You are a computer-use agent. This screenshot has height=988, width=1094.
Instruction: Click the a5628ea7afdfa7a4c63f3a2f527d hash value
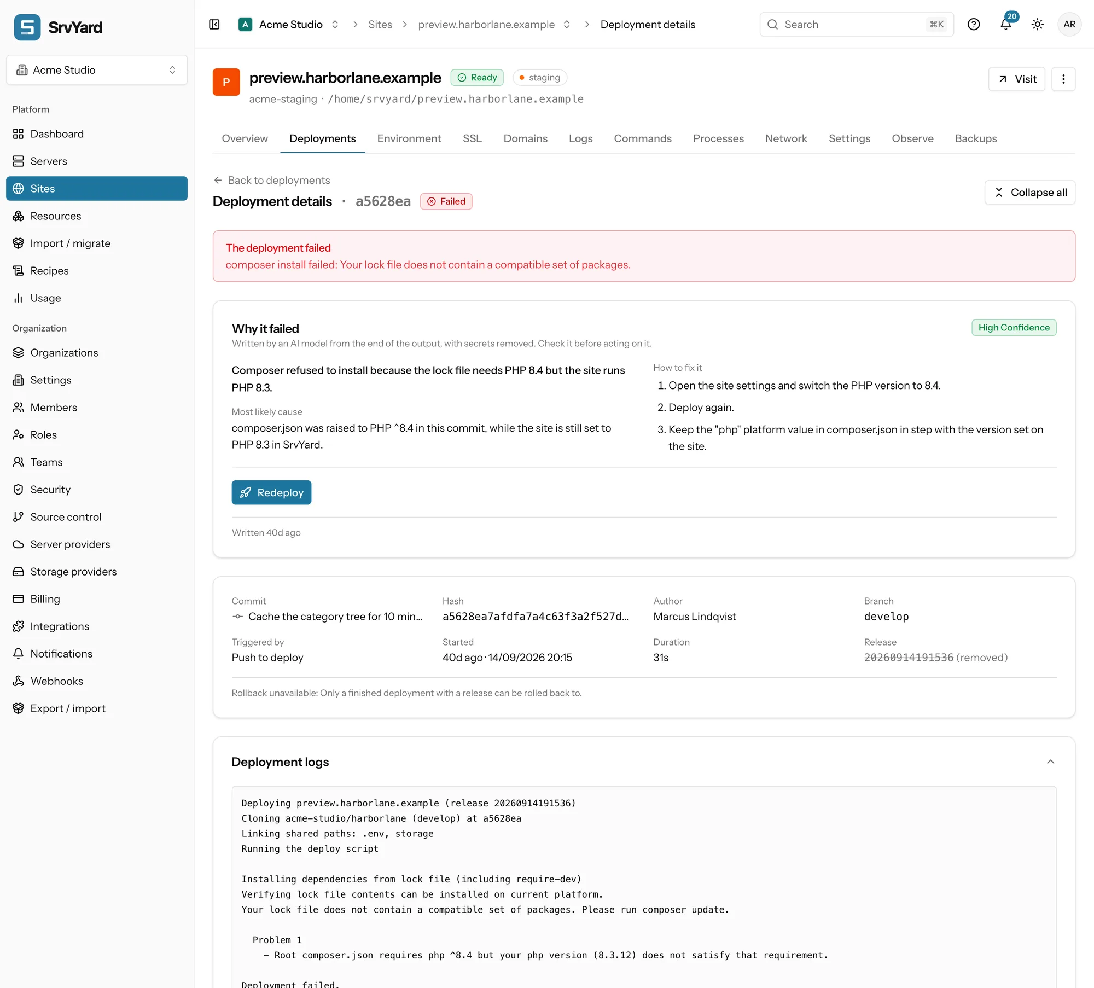[x=536, y=617]
